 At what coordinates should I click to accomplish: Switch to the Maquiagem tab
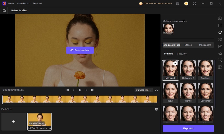point(205,45)
